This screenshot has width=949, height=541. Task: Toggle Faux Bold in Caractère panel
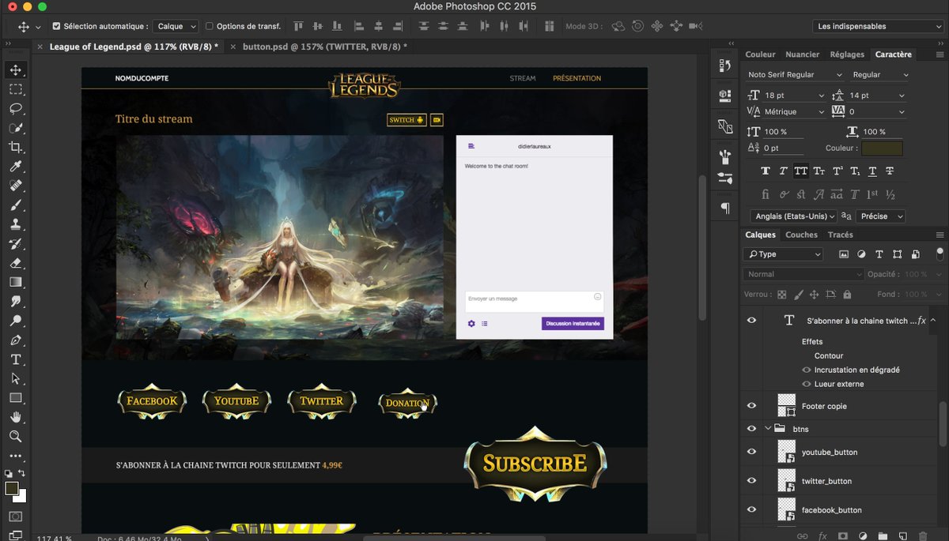[765, 171]
